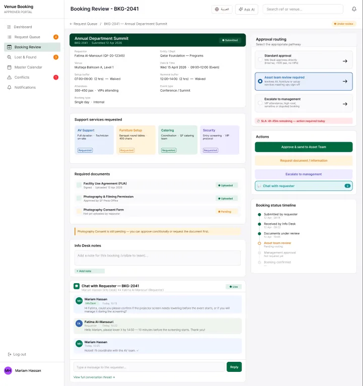Viewport: 363px width, 386px height.
Task: Open Lost & Found section
Action: tap(32, 57)
